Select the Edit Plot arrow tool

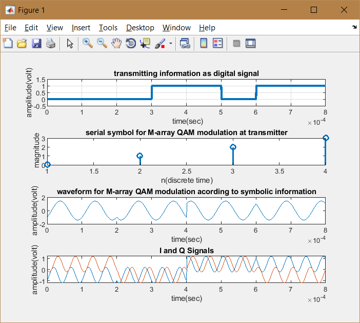pyautogui.click(x=70, y=43)
